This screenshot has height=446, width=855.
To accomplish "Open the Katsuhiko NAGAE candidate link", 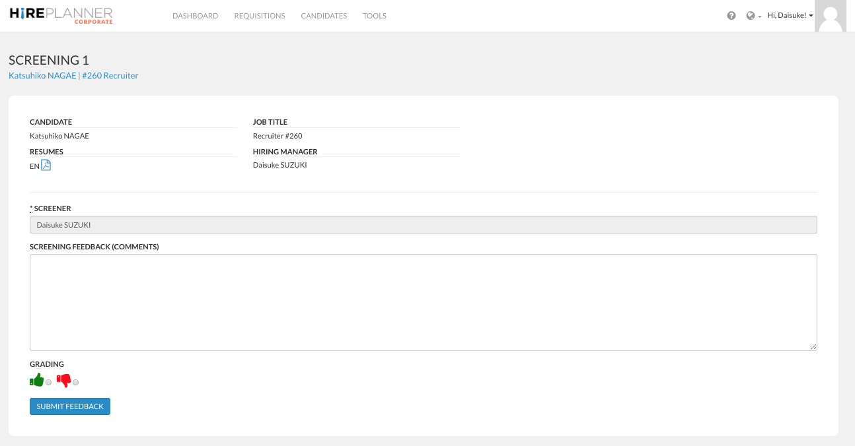I will pos(42,75).
